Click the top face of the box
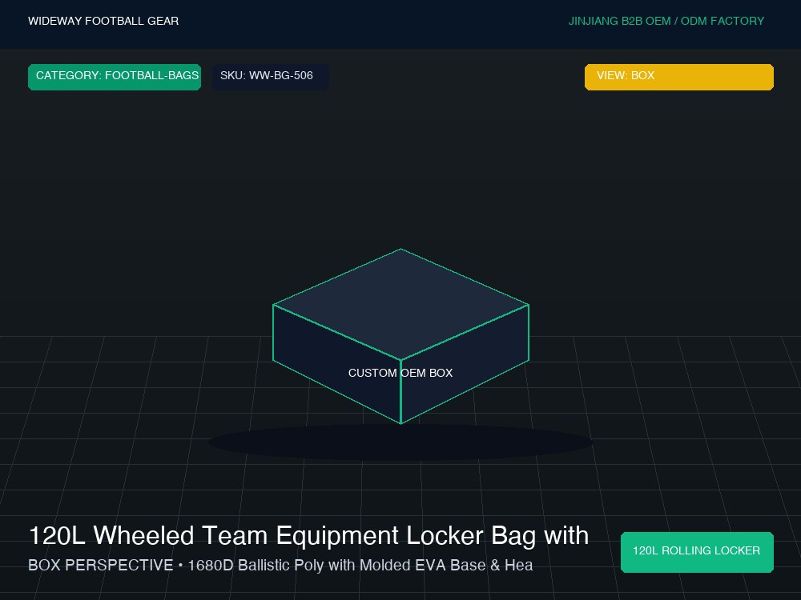 pyautogui.click(x=400, y=305)
